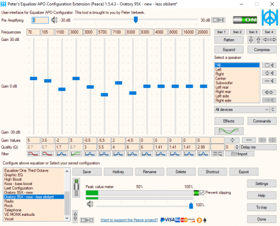Minimize Peace To tray

[262, 207]
